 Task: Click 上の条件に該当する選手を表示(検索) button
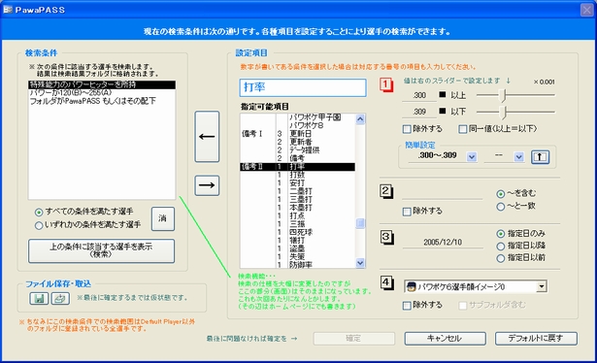101,250
